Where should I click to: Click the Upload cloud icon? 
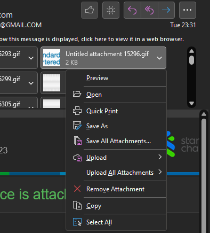pos(77,158)
